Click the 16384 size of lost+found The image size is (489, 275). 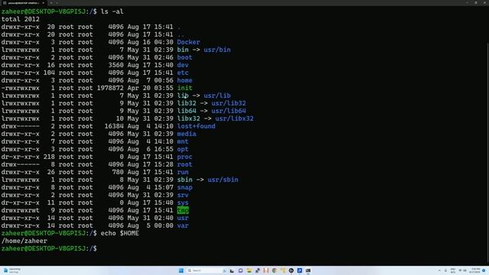[x=114, y=126]
